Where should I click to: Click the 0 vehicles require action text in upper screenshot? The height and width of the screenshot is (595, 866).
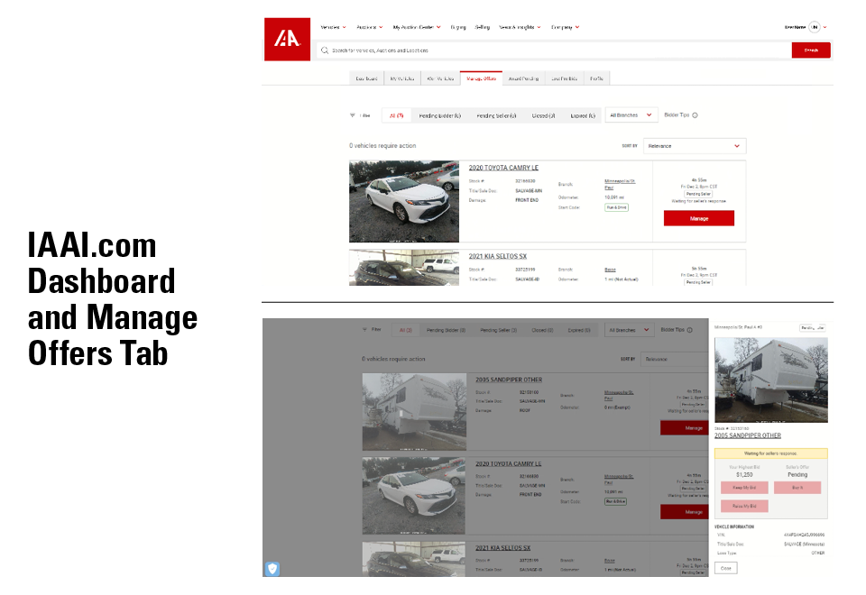pyautogui.click(x=382, y=146)
